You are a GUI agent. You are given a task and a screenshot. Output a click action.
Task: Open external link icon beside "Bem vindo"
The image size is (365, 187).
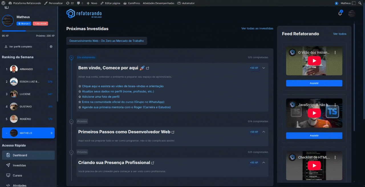(x=147, y=68)
